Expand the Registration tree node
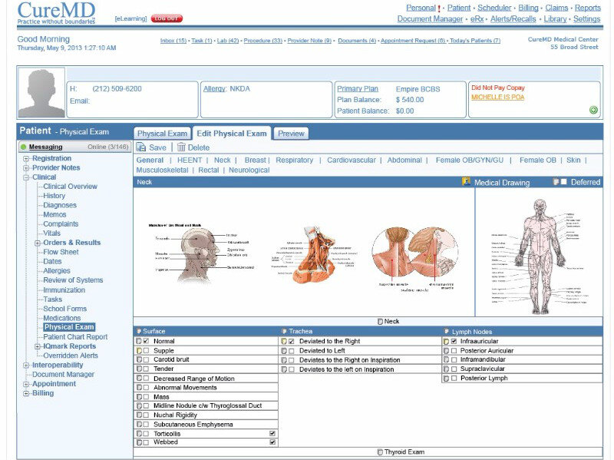 [x=26, y=159]
